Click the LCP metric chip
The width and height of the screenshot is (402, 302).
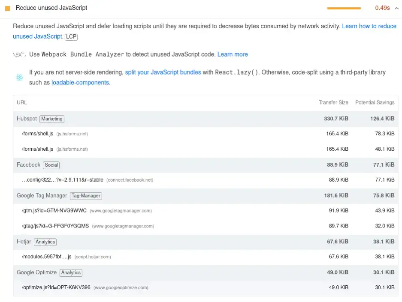tap(71, 37)
